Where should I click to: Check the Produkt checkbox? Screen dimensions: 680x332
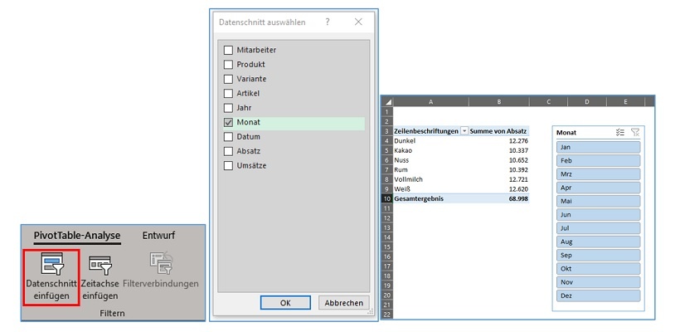tap(228, 64)
